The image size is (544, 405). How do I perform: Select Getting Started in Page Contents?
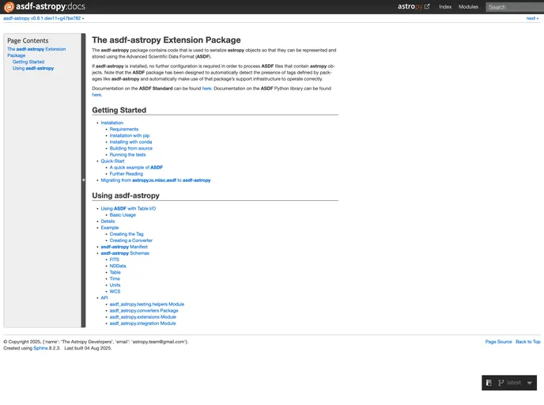point(28,62)
